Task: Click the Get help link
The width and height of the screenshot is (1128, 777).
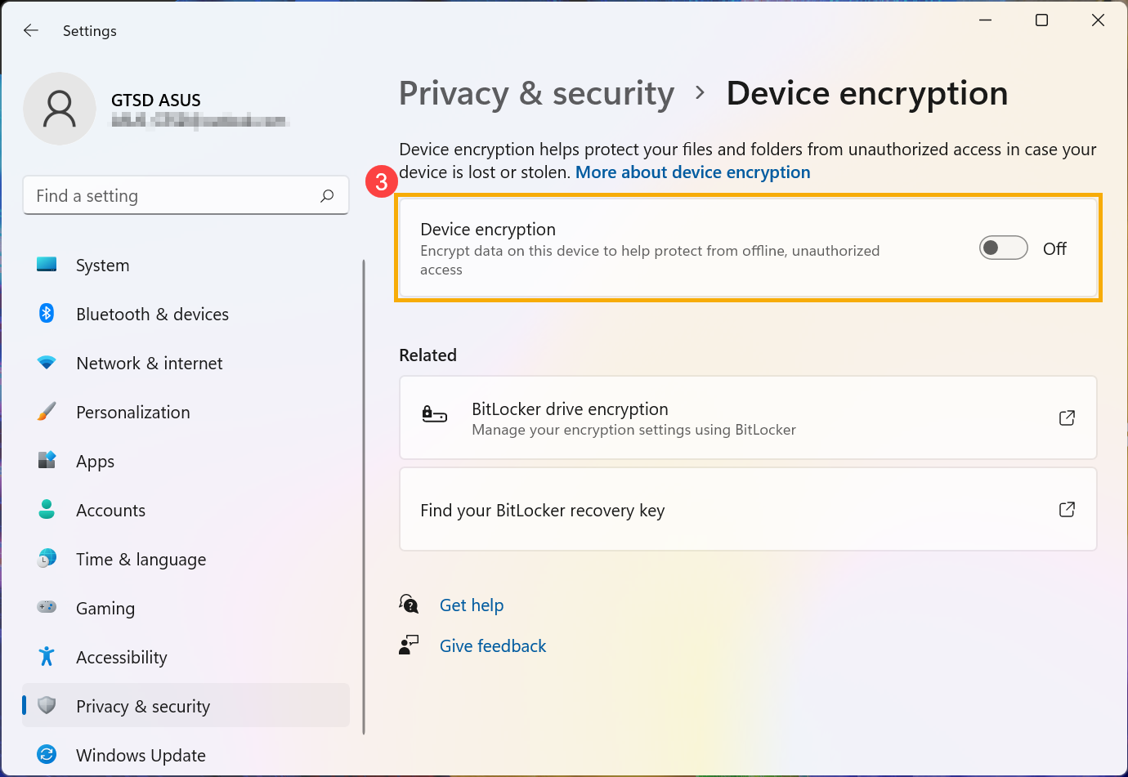Action: click(472, 605)
